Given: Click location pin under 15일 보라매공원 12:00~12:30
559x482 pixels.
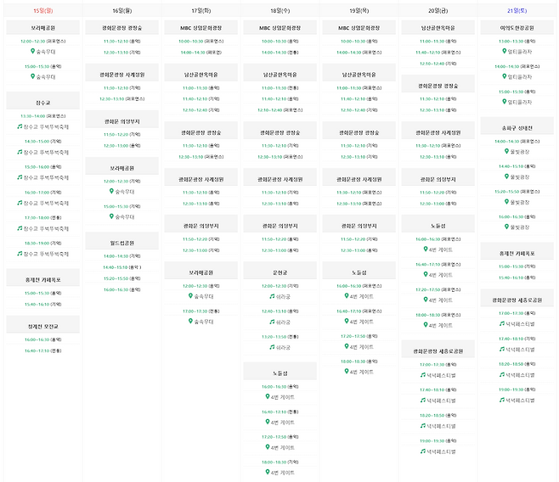Looking at the screenshot, I should [32, 51].
